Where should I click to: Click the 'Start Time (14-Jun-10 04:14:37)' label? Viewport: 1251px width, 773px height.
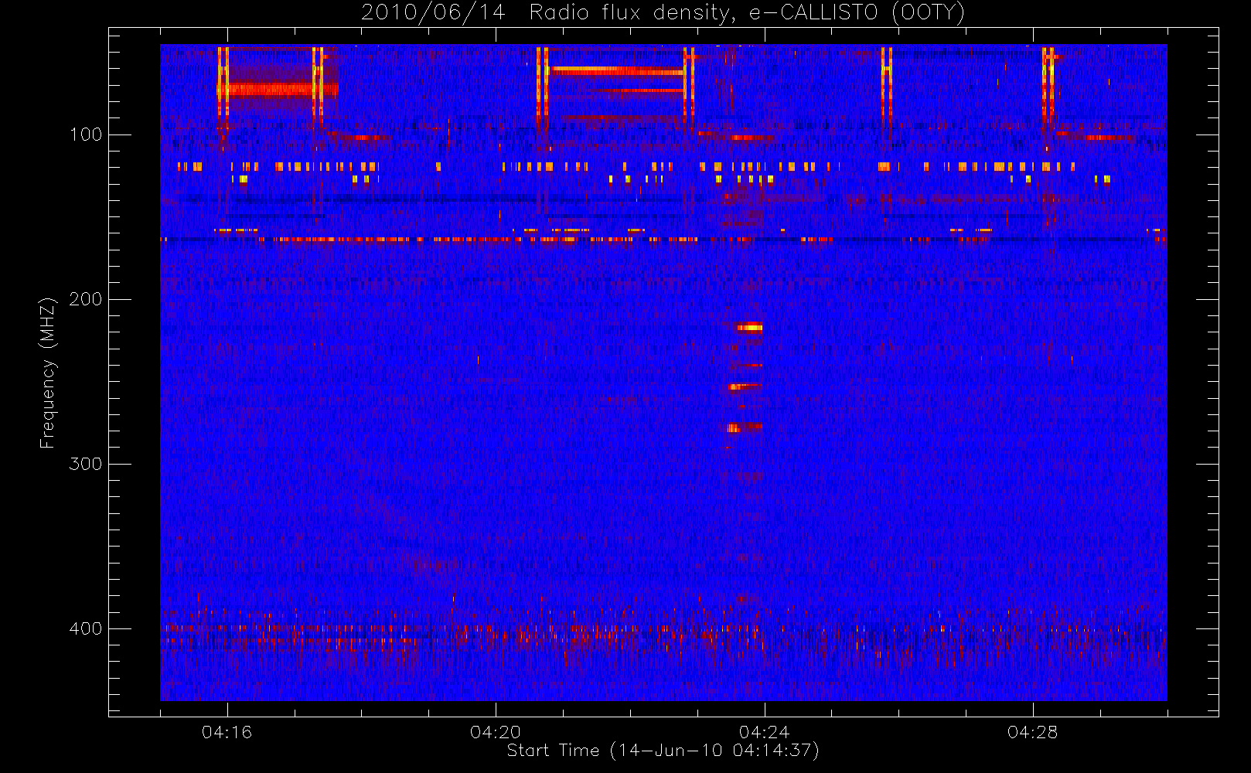click(663, 751)
